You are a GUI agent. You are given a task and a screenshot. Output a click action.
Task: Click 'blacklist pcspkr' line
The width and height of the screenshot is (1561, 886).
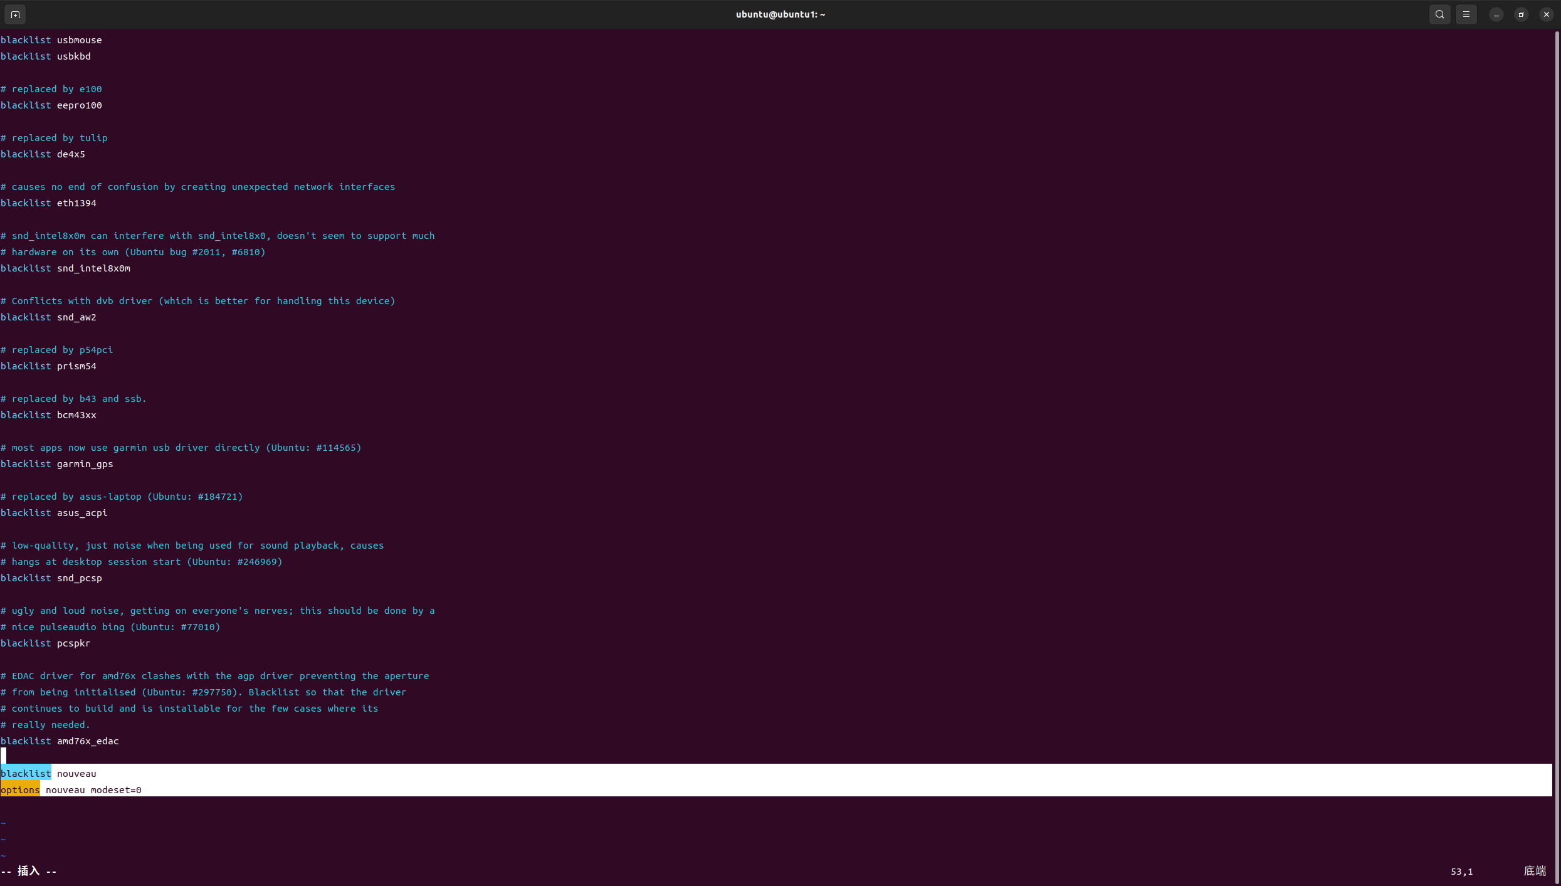point(45,643)
